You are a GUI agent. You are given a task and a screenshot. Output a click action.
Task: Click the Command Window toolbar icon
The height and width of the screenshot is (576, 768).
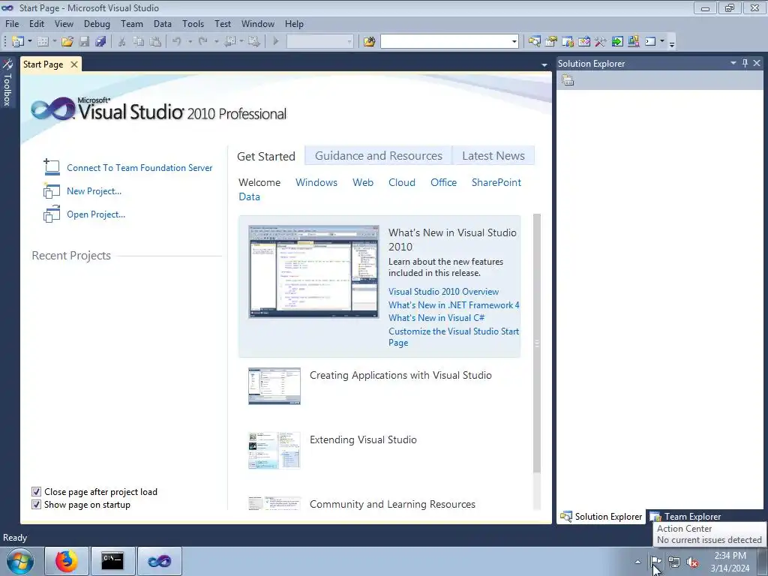(x=650, y=42)
